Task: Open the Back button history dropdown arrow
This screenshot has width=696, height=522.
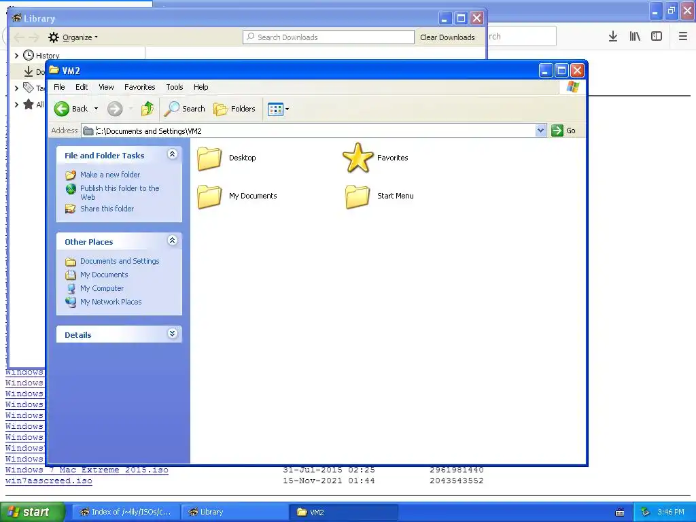Action: (96, 109)
